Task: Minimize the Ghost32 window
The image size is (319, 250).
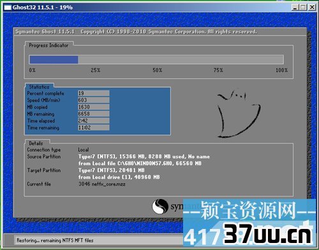Action: pyautogui.click(x=295, y=8)
